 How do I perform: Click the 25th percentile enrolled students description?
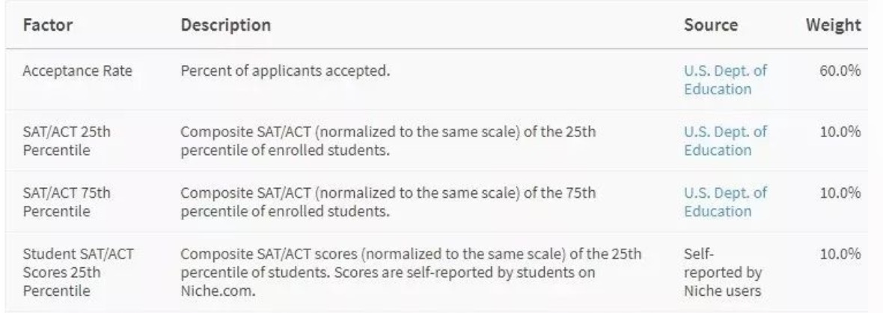(x=388, y=141)
